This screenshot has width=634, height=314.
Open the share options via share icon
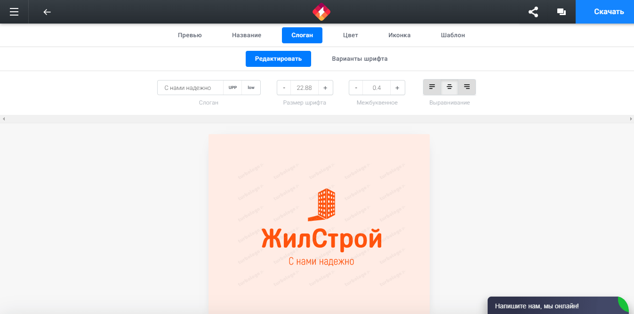click(x=533, y=12)
